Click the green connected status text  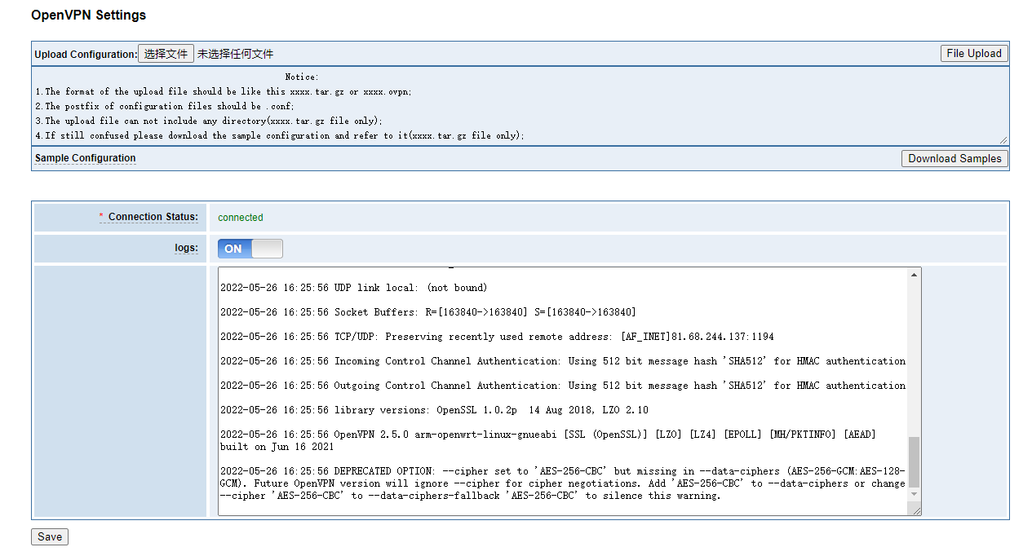(241, 218)
